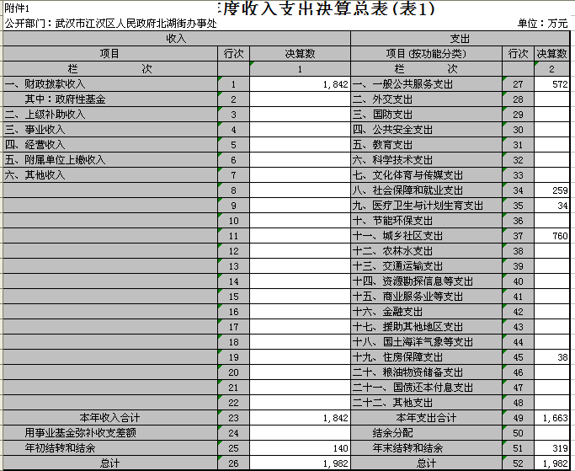Click the 支出 section header cell

(x=461, y=39)
